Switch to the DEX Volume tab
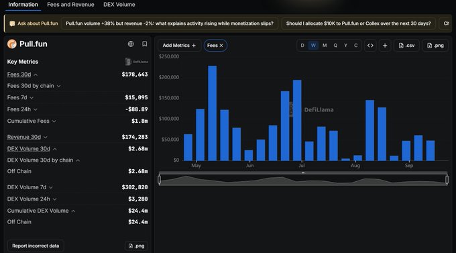 pyautogui.click(x=119, y=5)
